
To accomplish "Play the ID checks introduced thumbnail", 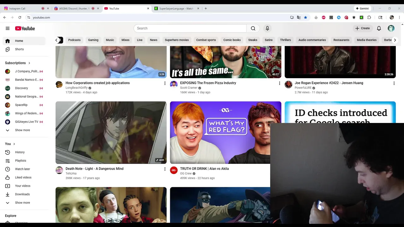I will (340, 112).
